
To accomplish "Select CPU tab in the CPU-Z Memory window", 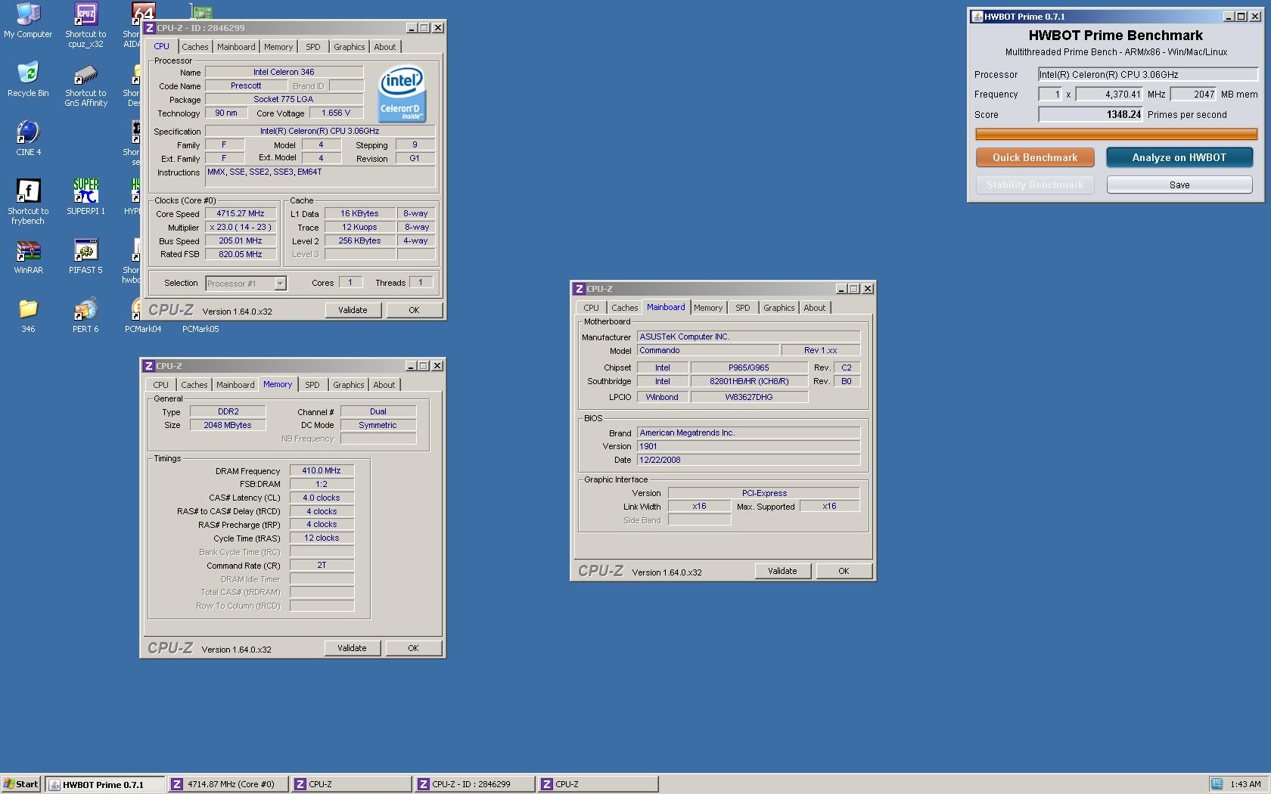I will coord(161,385).
